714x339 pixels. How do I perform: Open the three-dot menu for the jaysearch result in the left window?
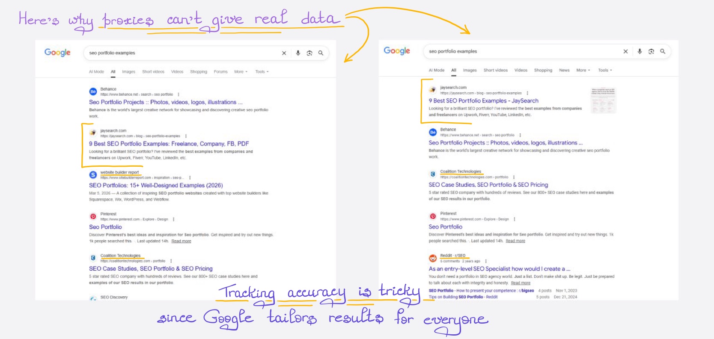click(186, 136)
